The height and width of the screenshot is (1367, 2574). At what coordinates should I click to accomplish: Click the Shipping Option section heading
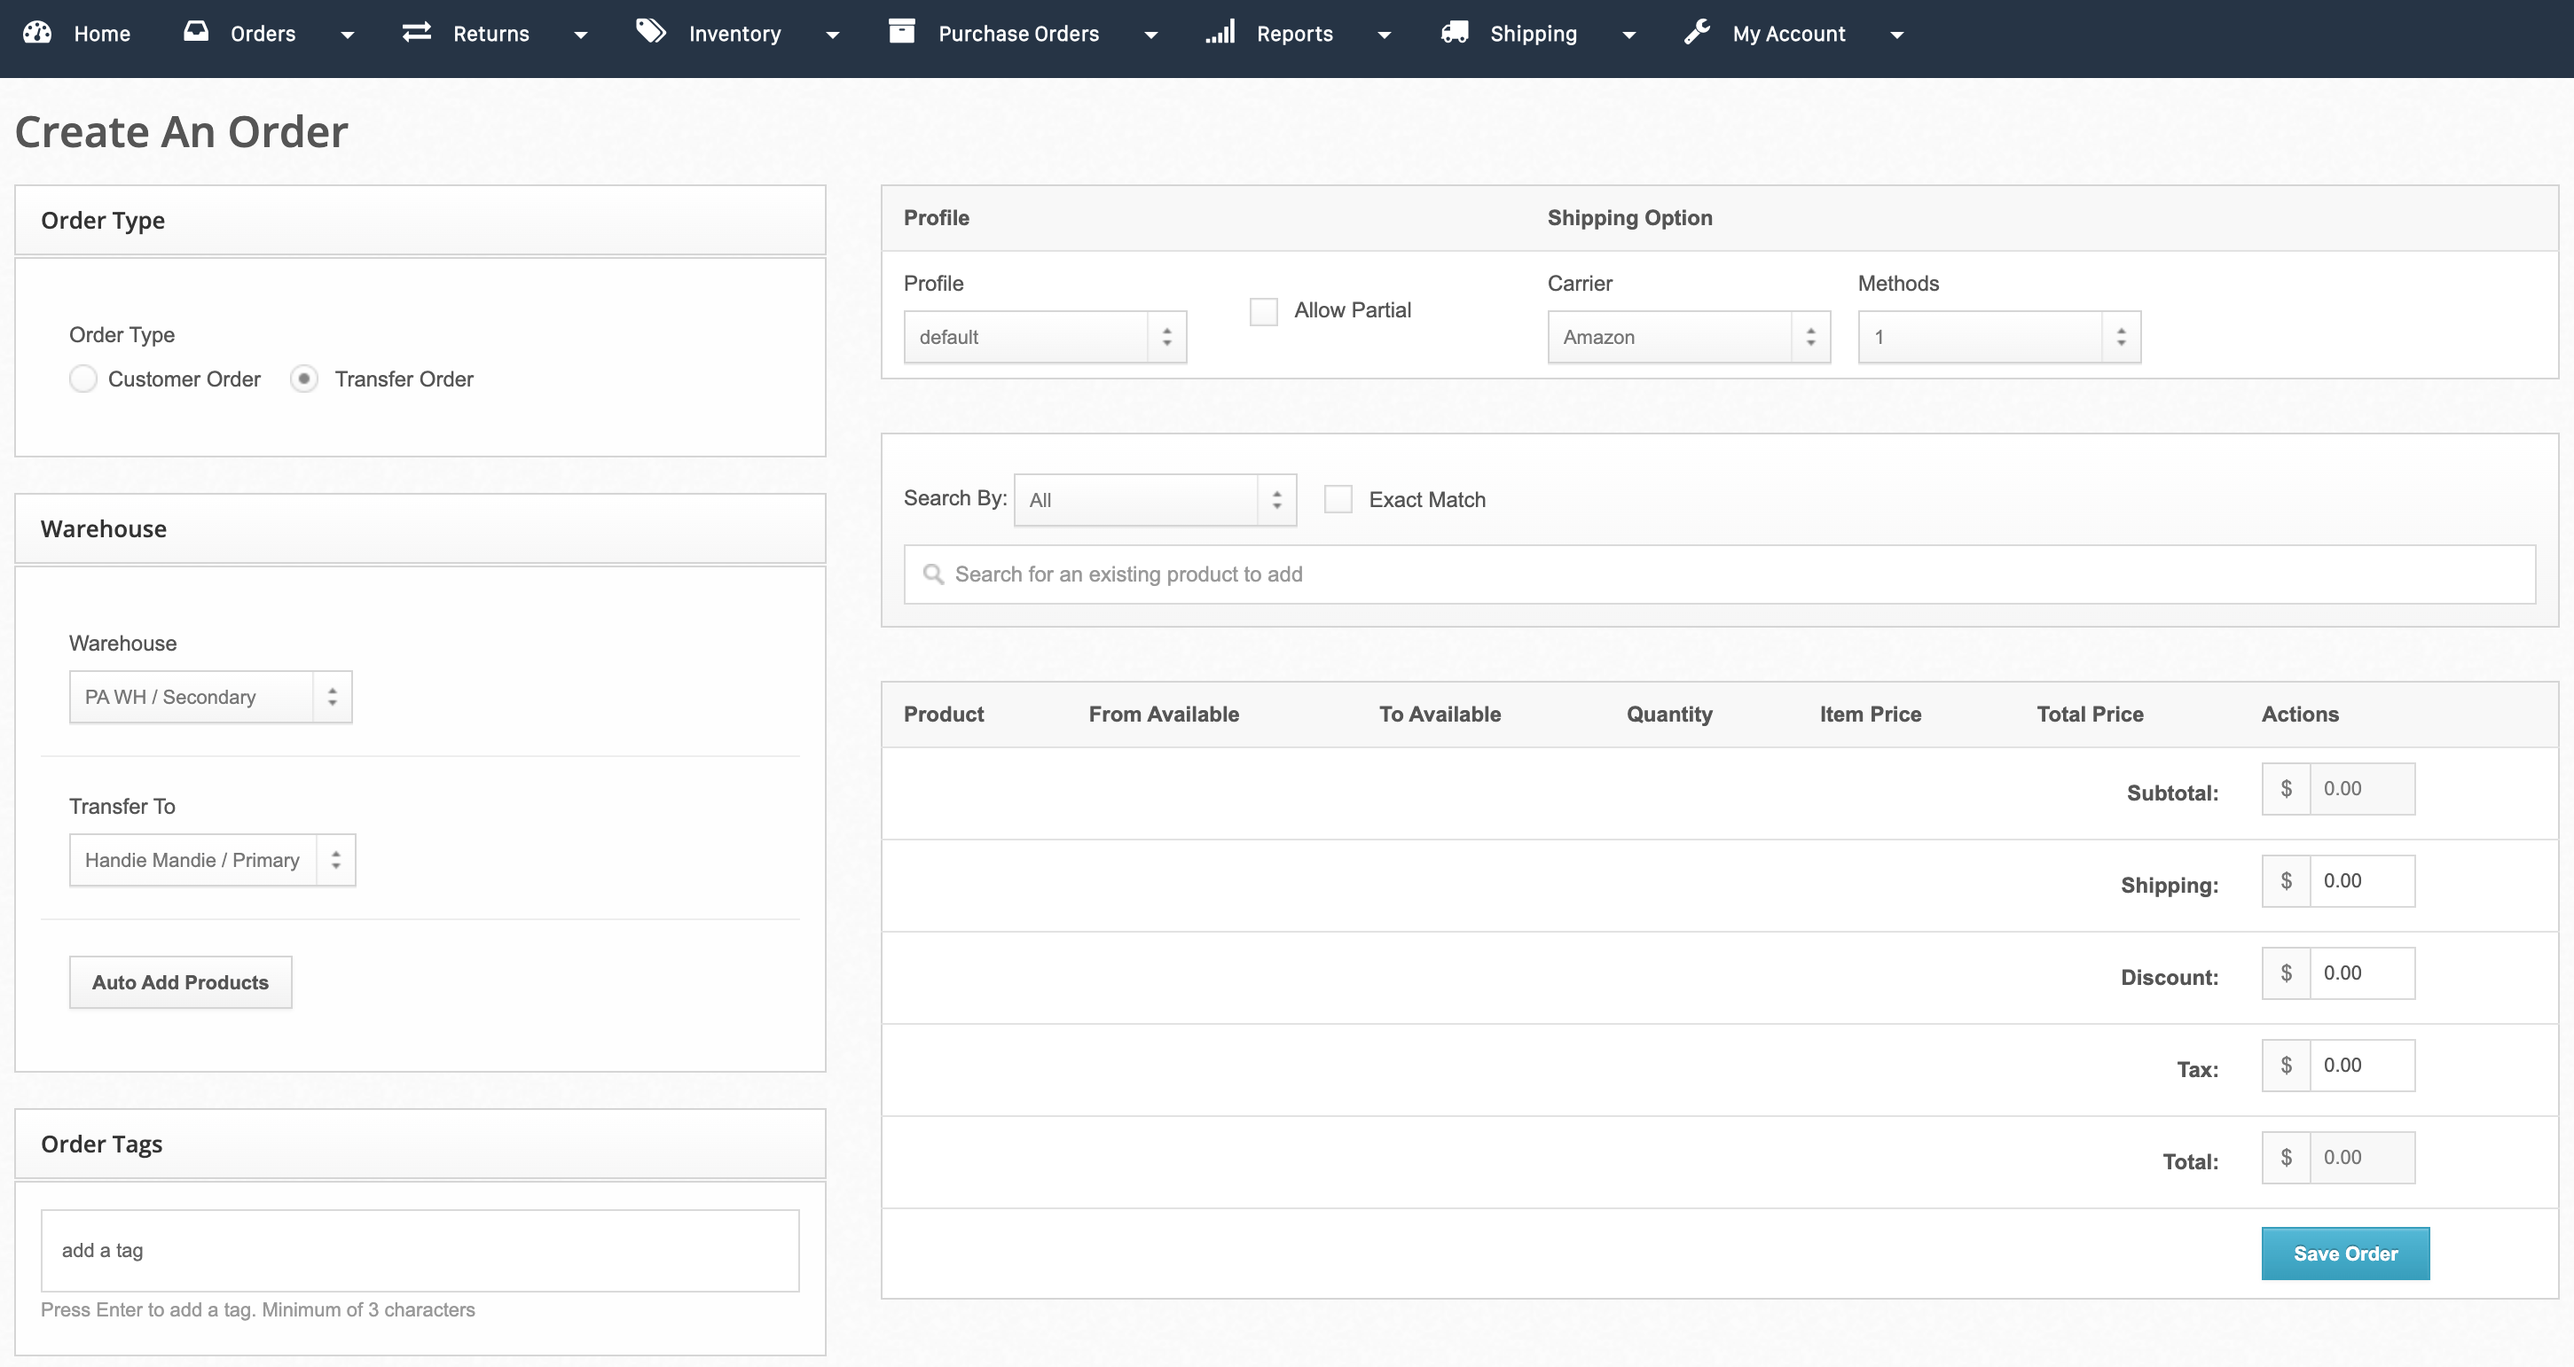tap(1629, 218)
